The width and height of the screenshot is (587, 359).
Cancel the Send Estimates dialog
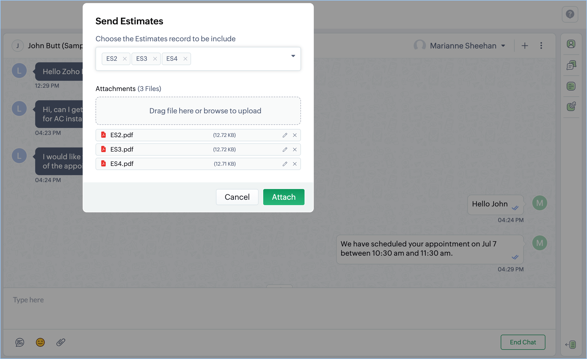pyautogui.click(x=237, y=197)
